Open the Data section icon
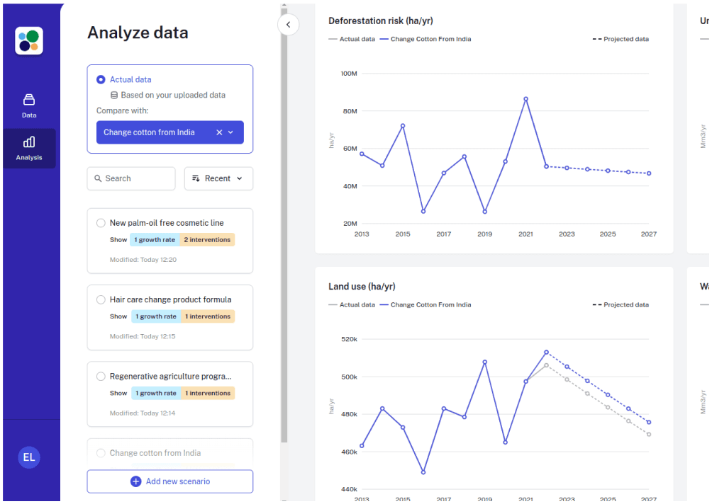 (x=29, y=99)
